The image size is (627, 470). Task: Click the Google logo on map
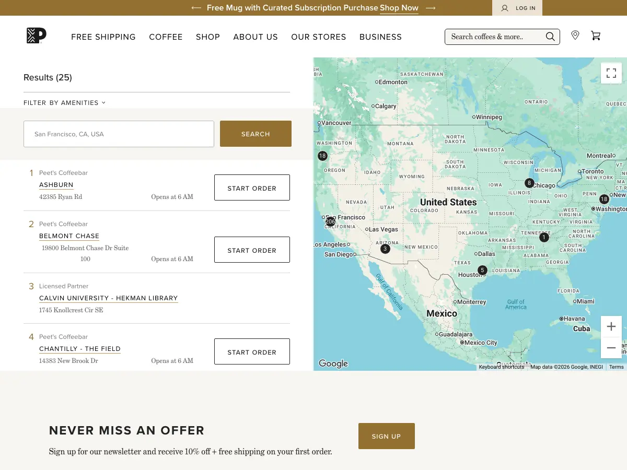pyautogui.click(x=333, y=363)
